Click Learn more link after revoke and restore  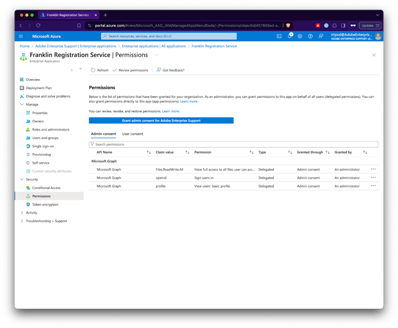point(170,111)
